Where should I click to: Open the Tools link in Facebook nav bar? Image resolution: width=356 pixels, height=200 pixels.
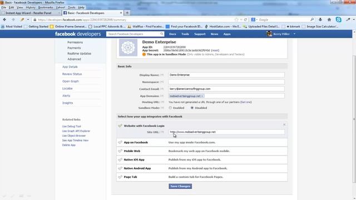[x=185, y=34]
